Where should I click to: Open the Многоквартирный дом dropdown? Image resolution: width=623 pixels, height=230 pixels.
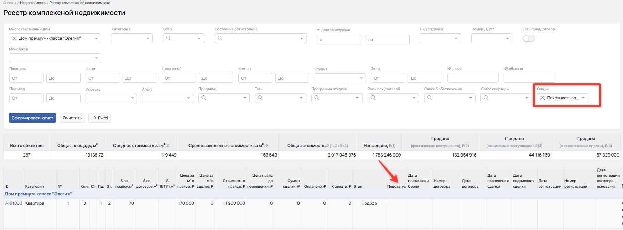coord(96,38)
